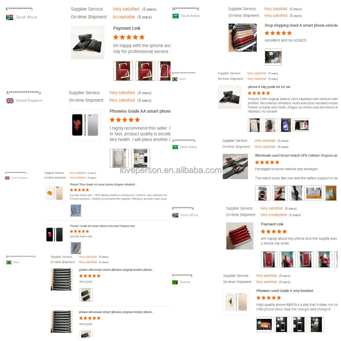Open Phone6s used Grade A only handset
Screen dimensions: 341x341
click(x=284, y=291)
